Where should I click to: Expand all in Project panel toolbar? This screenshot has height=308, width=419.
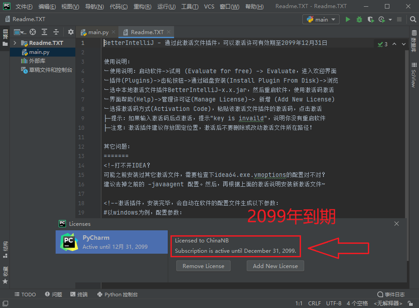[x=44, y=32]
